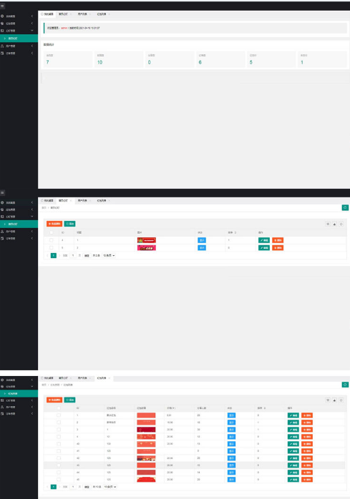The height and width of the screenshot is (499, 350).
Task: Click green refresh icon above the two-row banner table
Action: tap(345, 207)
